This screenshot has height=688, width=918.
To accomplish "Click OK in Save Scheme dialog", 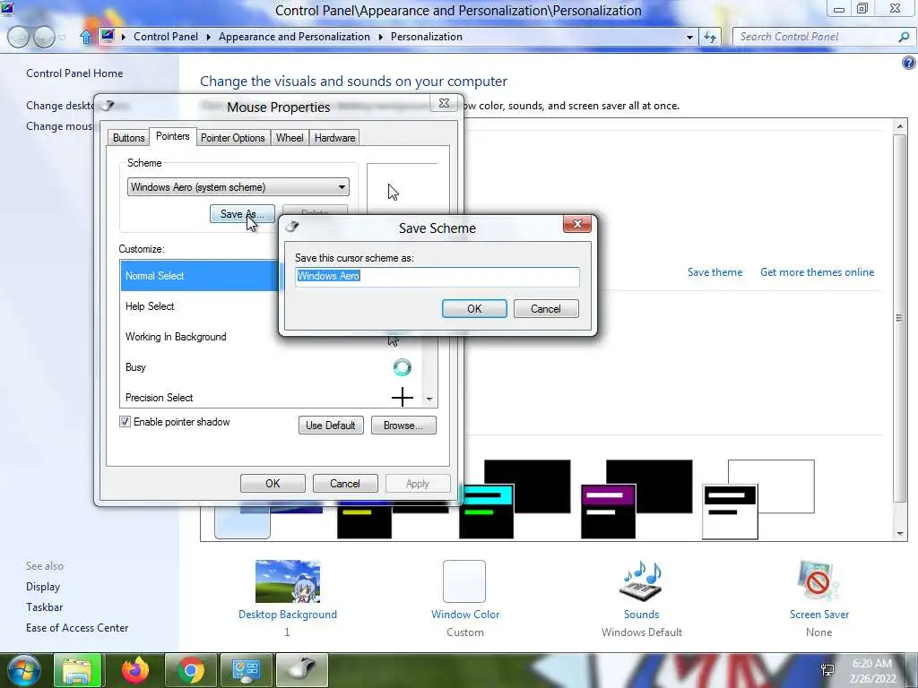I will coord(474,309).
